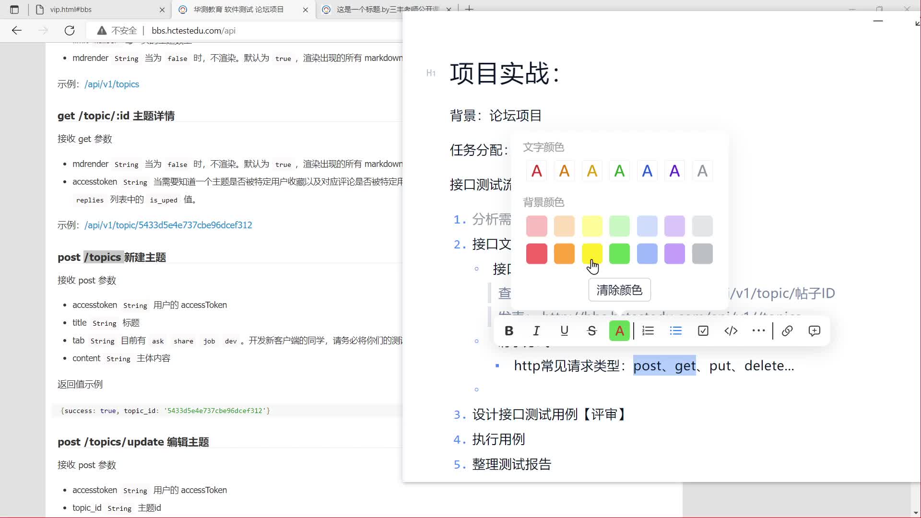Viewport: 921px width, 518px height.
Task: Open a new browser tab
Action: (469, 9)
